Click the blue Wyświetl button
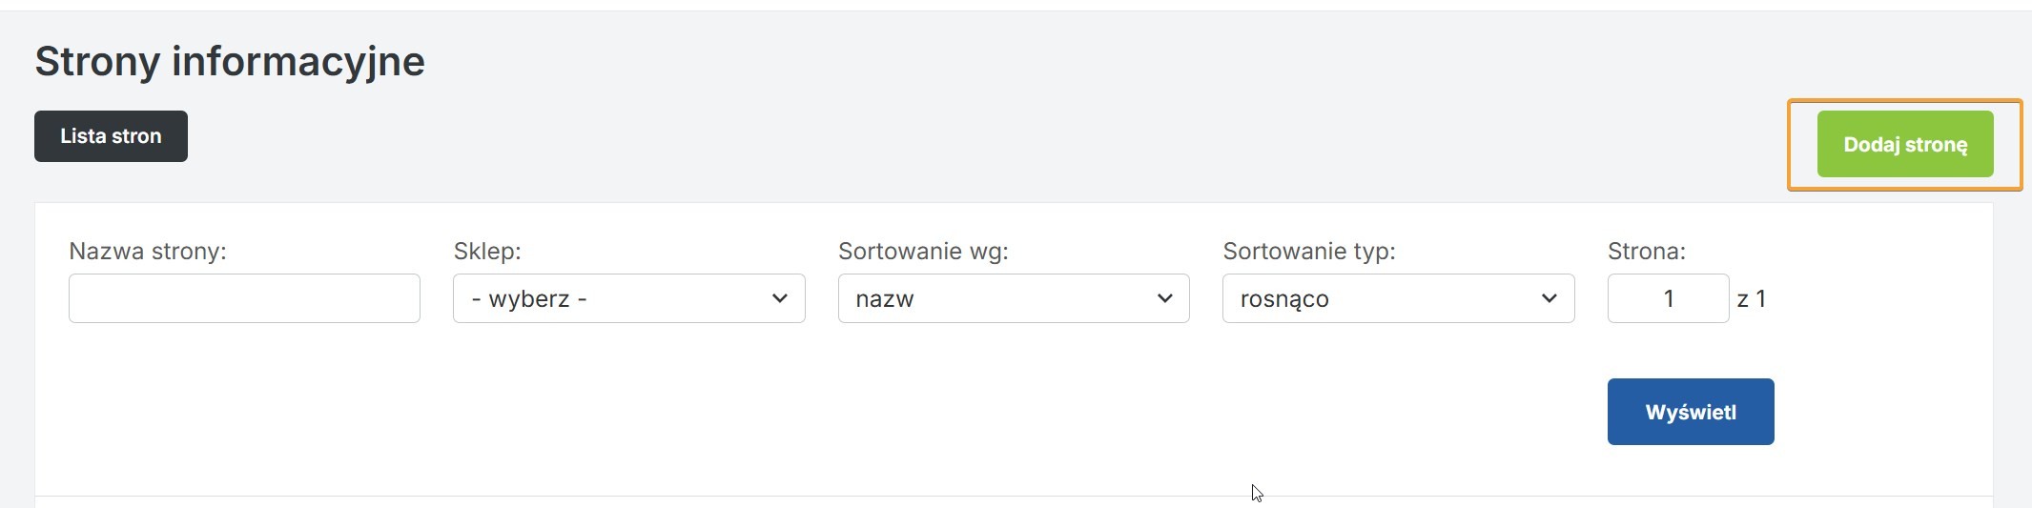The height and width of the screenshot is (508, 2032). coord(1691,412)
